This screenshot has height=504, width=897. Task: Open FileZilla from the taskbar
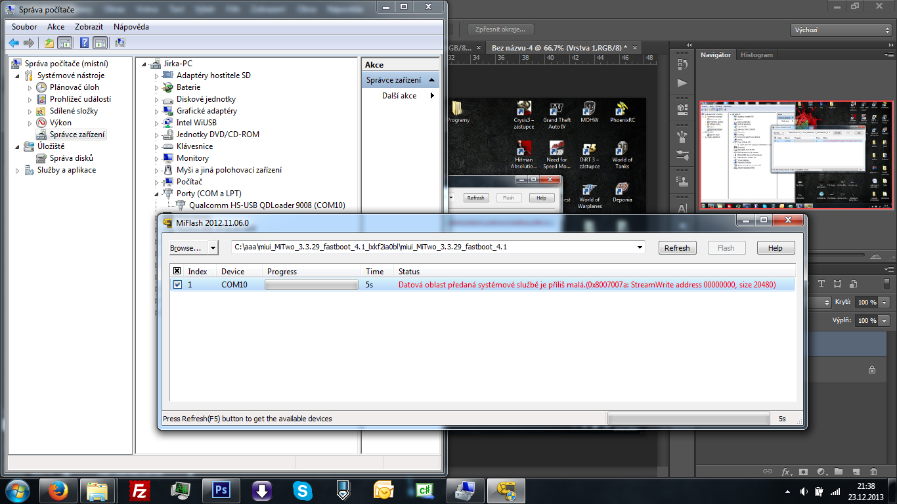(x=139, y=490)
